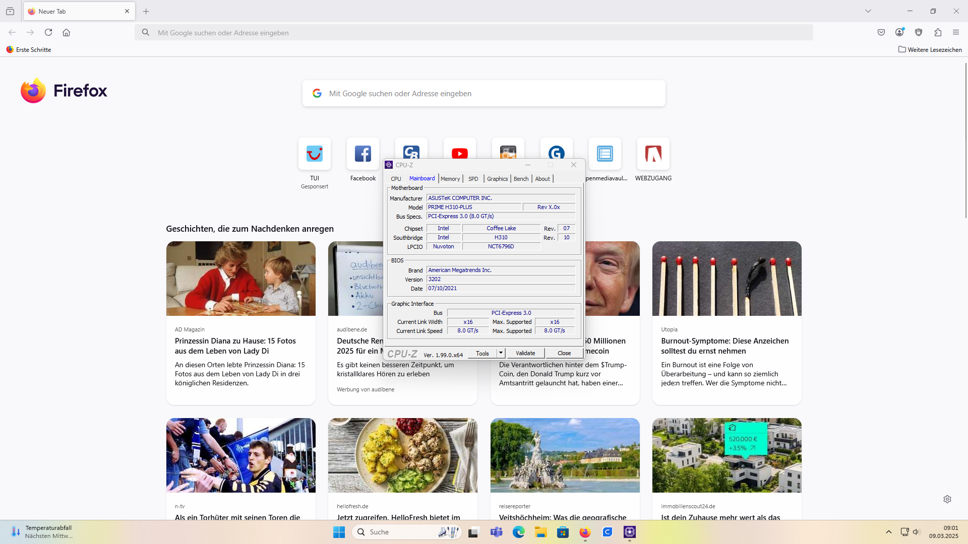The image size is (968, 544).
Task: Switch to the Memory tab in CPU-Z
Action: [450, 179]
